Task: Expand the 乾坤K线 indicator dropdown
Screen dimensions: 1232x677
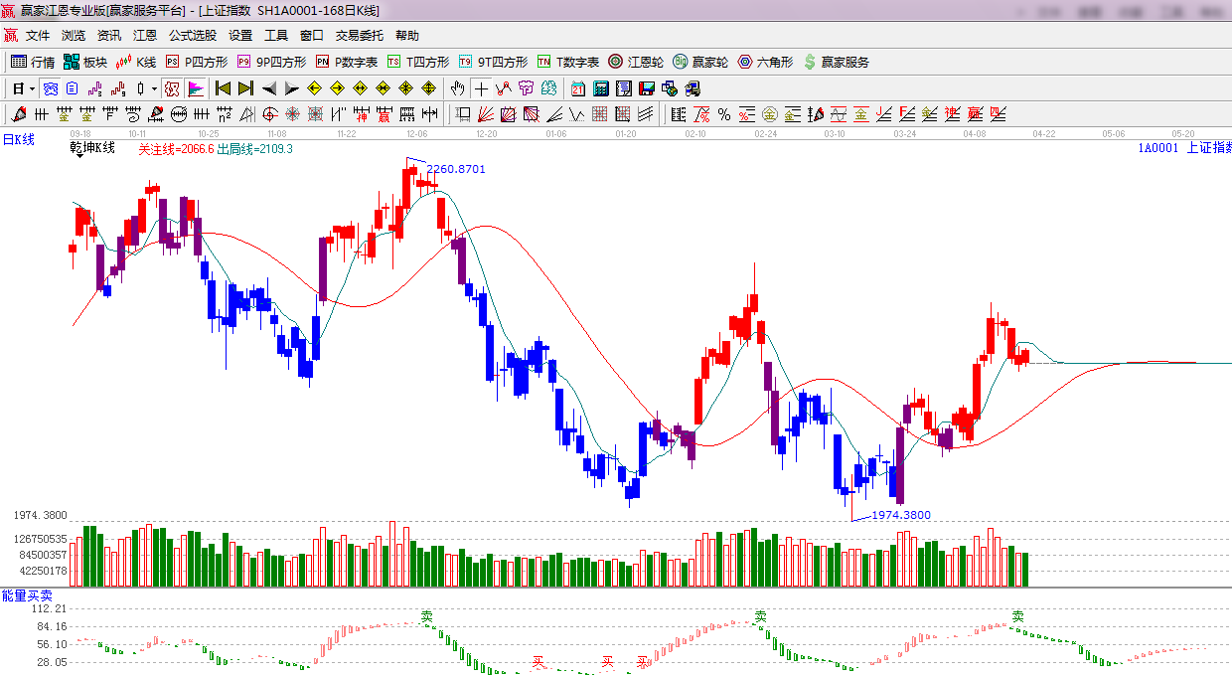Action: coord(77,156)
